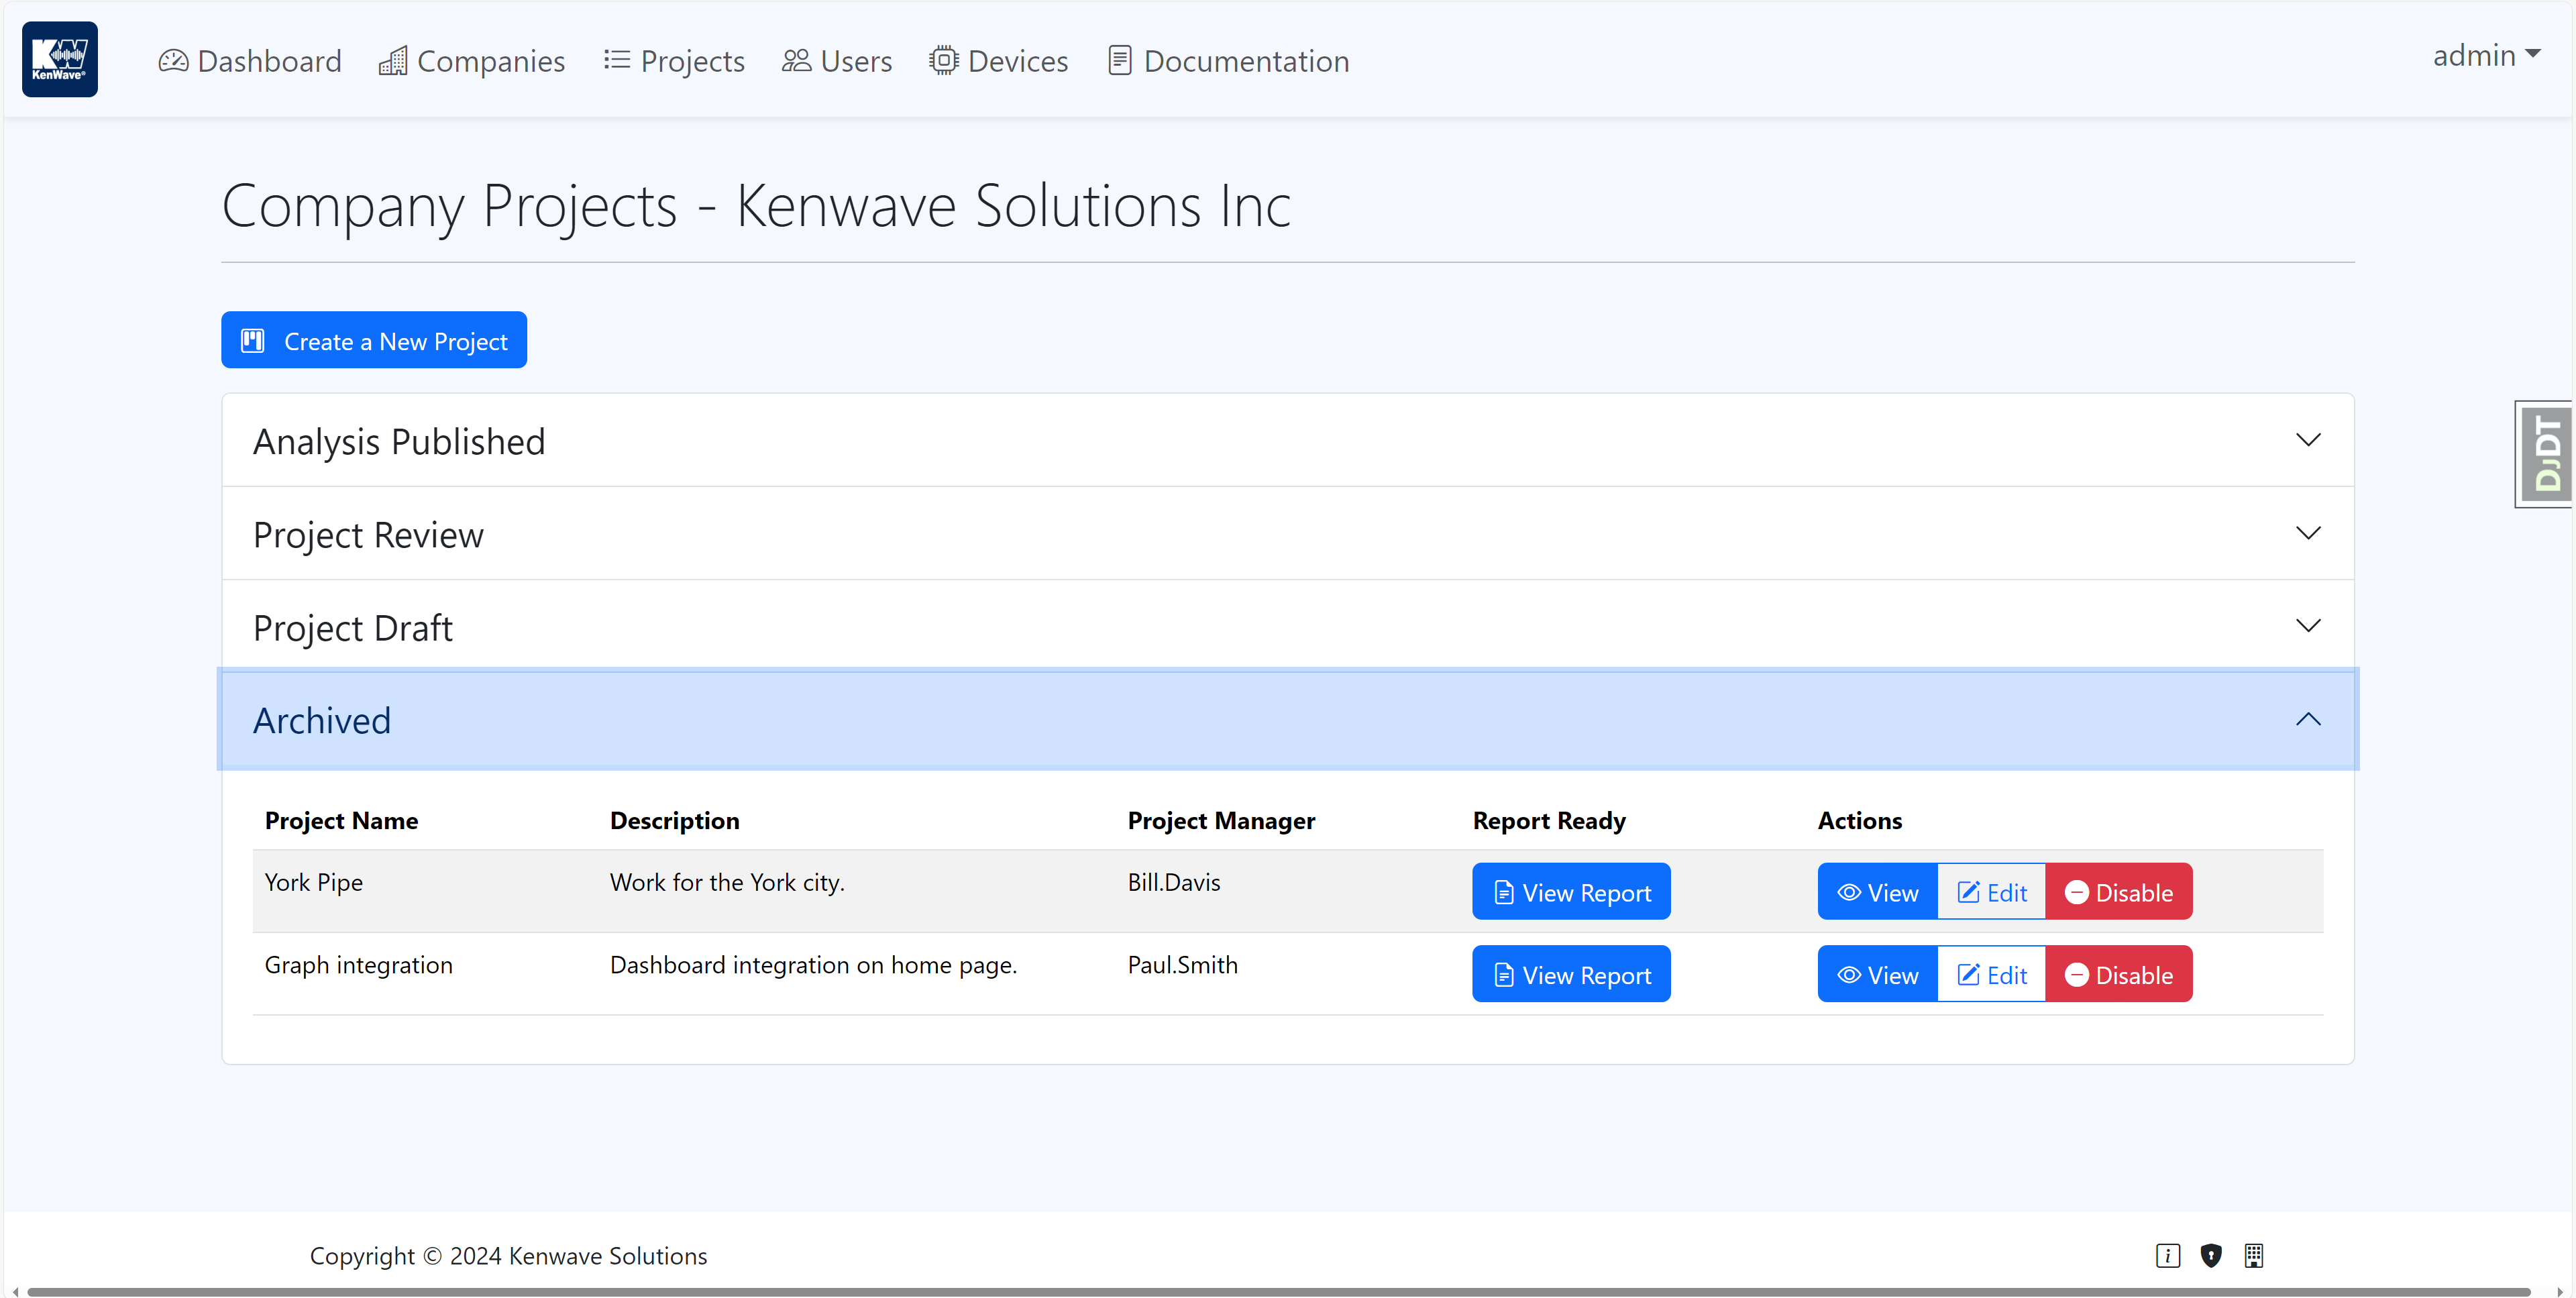Click the KenWave logo icon
This screenshot has height=1298, width=2576.
[x=60, y=59]
